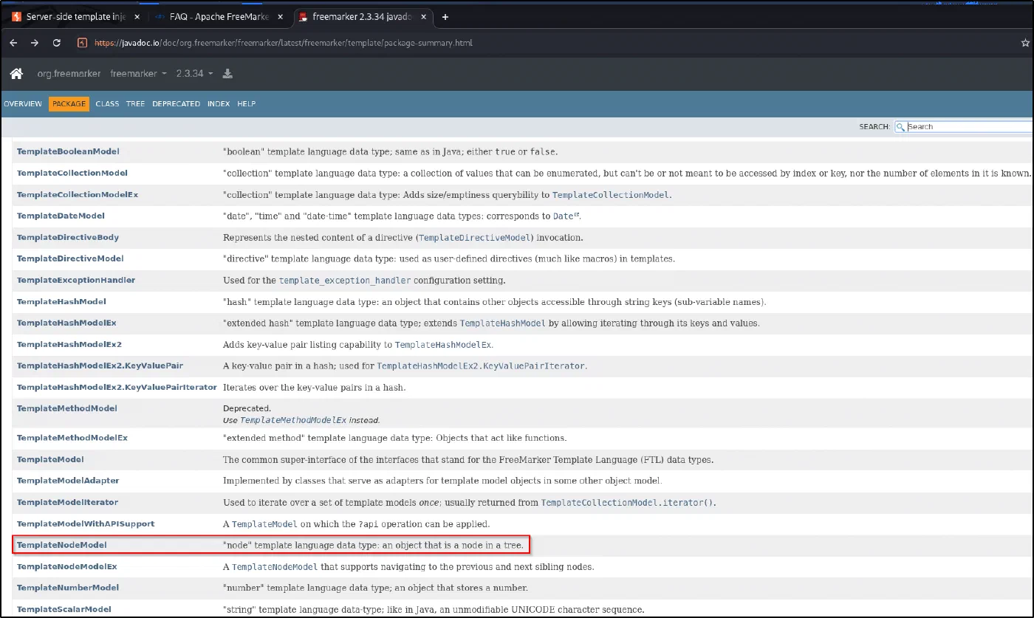Screen dimensions: 1034x618
Task: Go forward in browser history
Action: tap(35, 43)
